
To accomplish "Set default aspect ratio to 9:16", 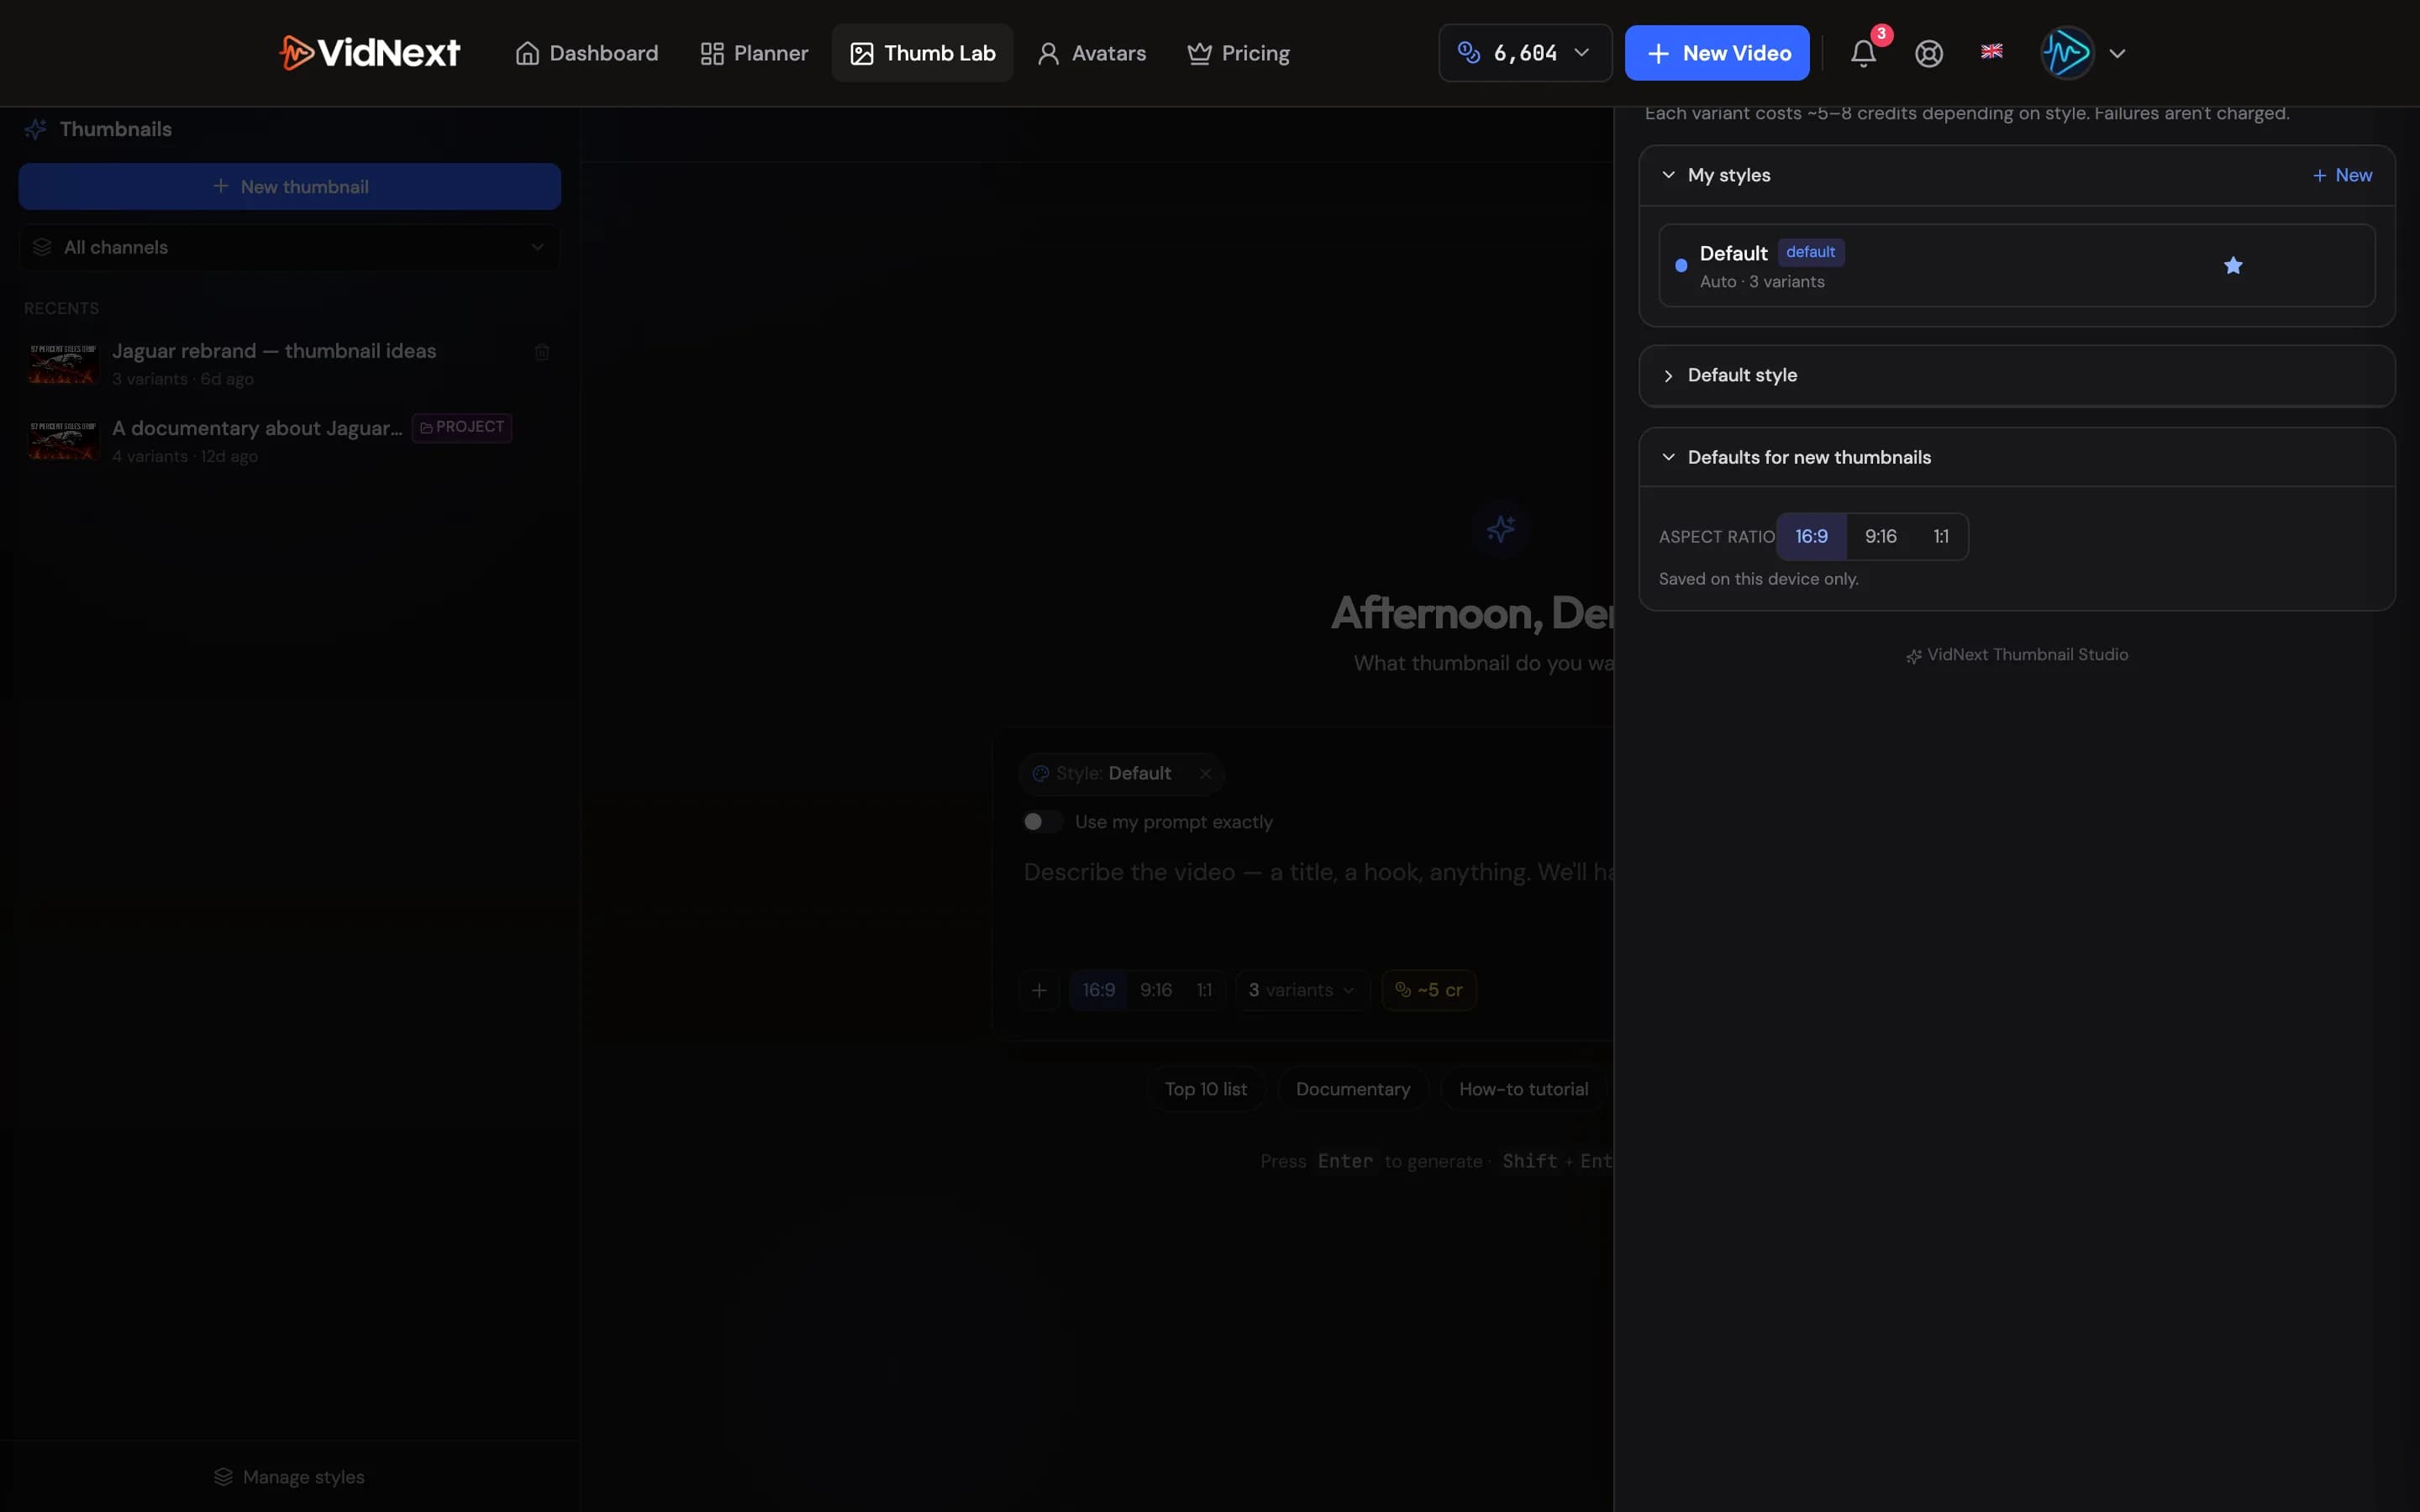I will (x=1880, y=537).
